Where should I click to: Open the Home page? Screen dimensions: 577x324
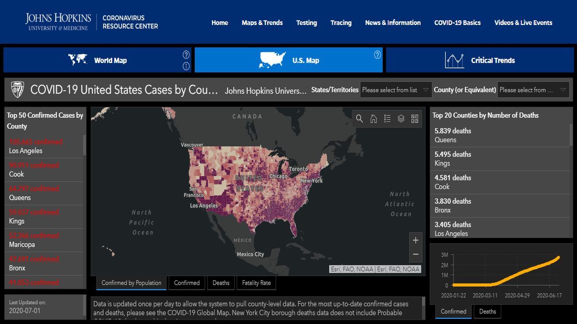pos(220,23)
